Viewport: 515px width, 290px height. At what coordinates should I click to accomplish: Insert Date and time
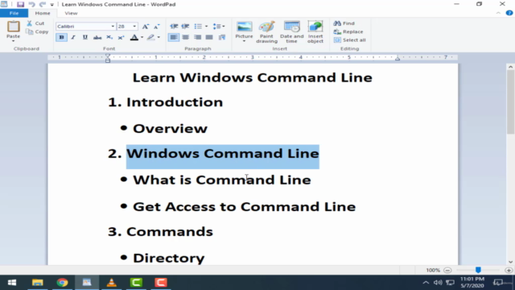click(291, 32)
